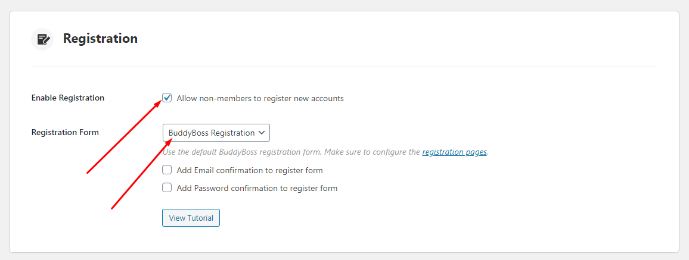
Task: Select the Registration Form field label
Action: point(65,133)
